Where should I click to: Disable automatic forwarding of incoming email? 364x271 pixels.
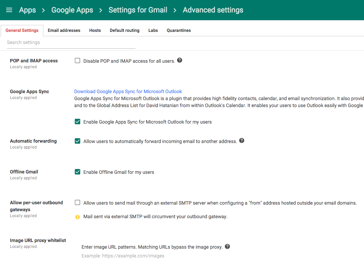tap(78, 140)
